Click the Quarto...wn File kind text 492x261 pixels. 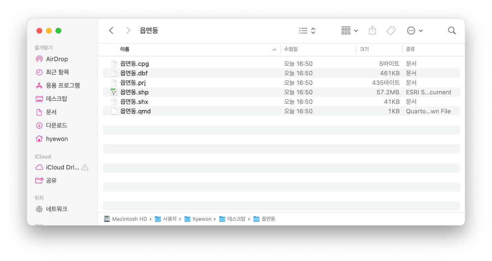pos(428,111)
